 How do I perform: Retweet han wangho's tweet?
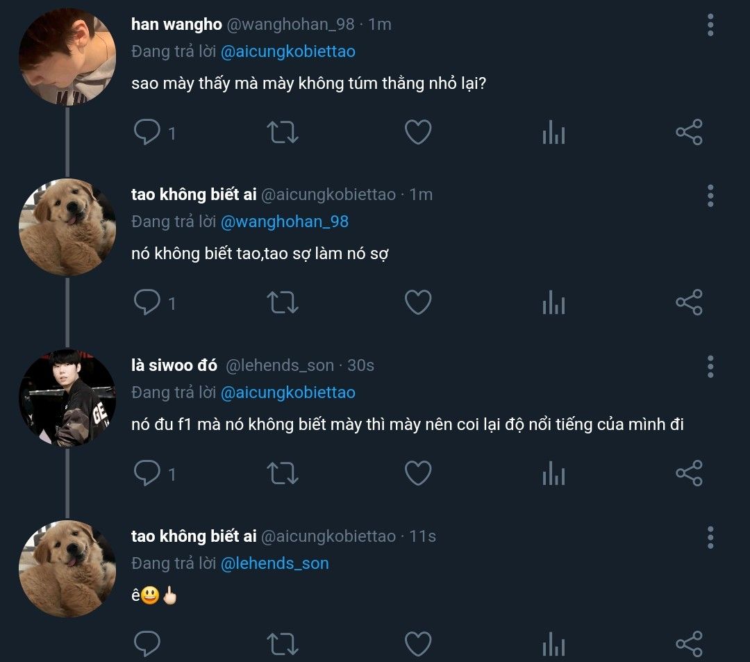pos(283,132)
